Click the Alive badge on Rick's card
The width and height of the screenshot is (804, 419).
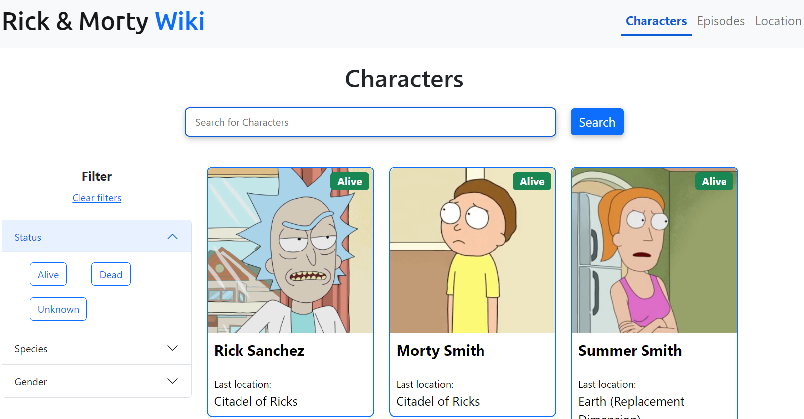click(x=350, y=182)
